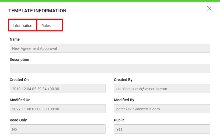Click the Description input field
The image size is (220, 140).
coord(110,68)
